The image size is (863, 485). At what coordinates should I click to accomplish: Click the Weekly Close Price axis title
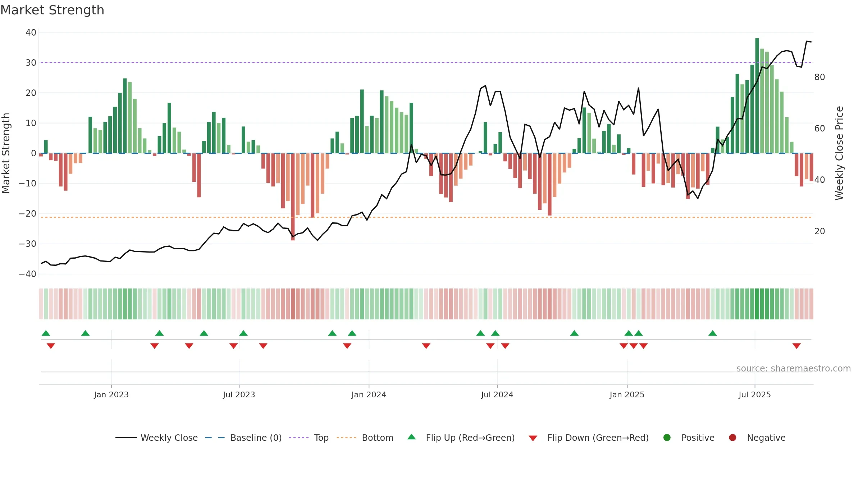(x=839, y=153)
